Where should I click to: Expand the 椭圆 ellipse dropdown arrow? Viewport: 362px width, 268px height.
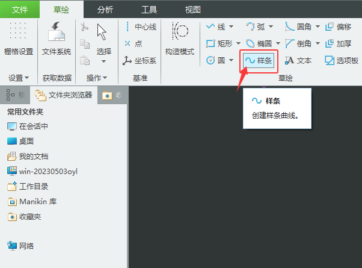pos(278,44)
